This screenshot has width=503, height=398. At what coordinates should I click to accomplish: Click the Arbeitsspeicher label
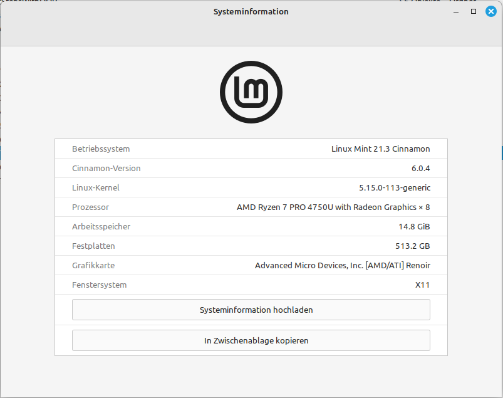point(101,227)
